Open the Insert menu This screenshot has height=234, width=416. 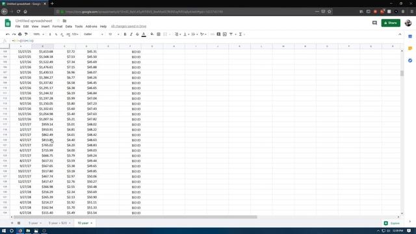click(x=45, y=27)
